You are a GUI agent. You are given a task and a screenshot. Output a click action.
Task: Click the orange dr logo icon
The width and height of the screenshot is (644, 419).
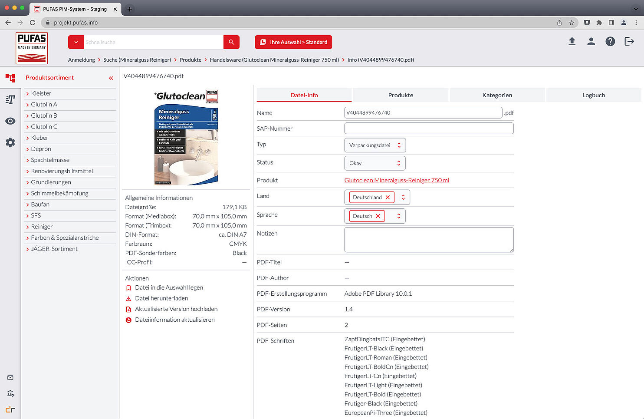[10, 409]
